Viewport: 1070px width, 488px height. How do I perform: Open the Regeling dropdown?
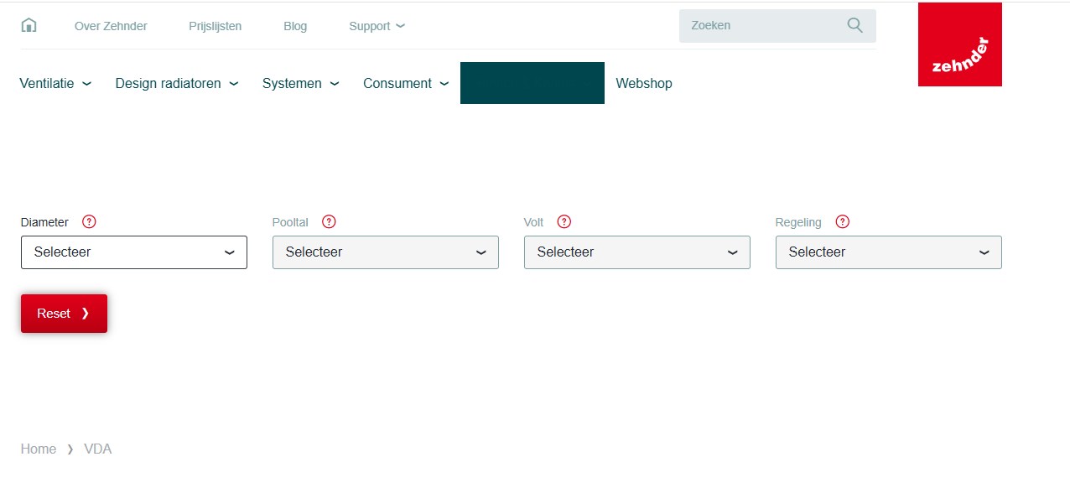889,252
